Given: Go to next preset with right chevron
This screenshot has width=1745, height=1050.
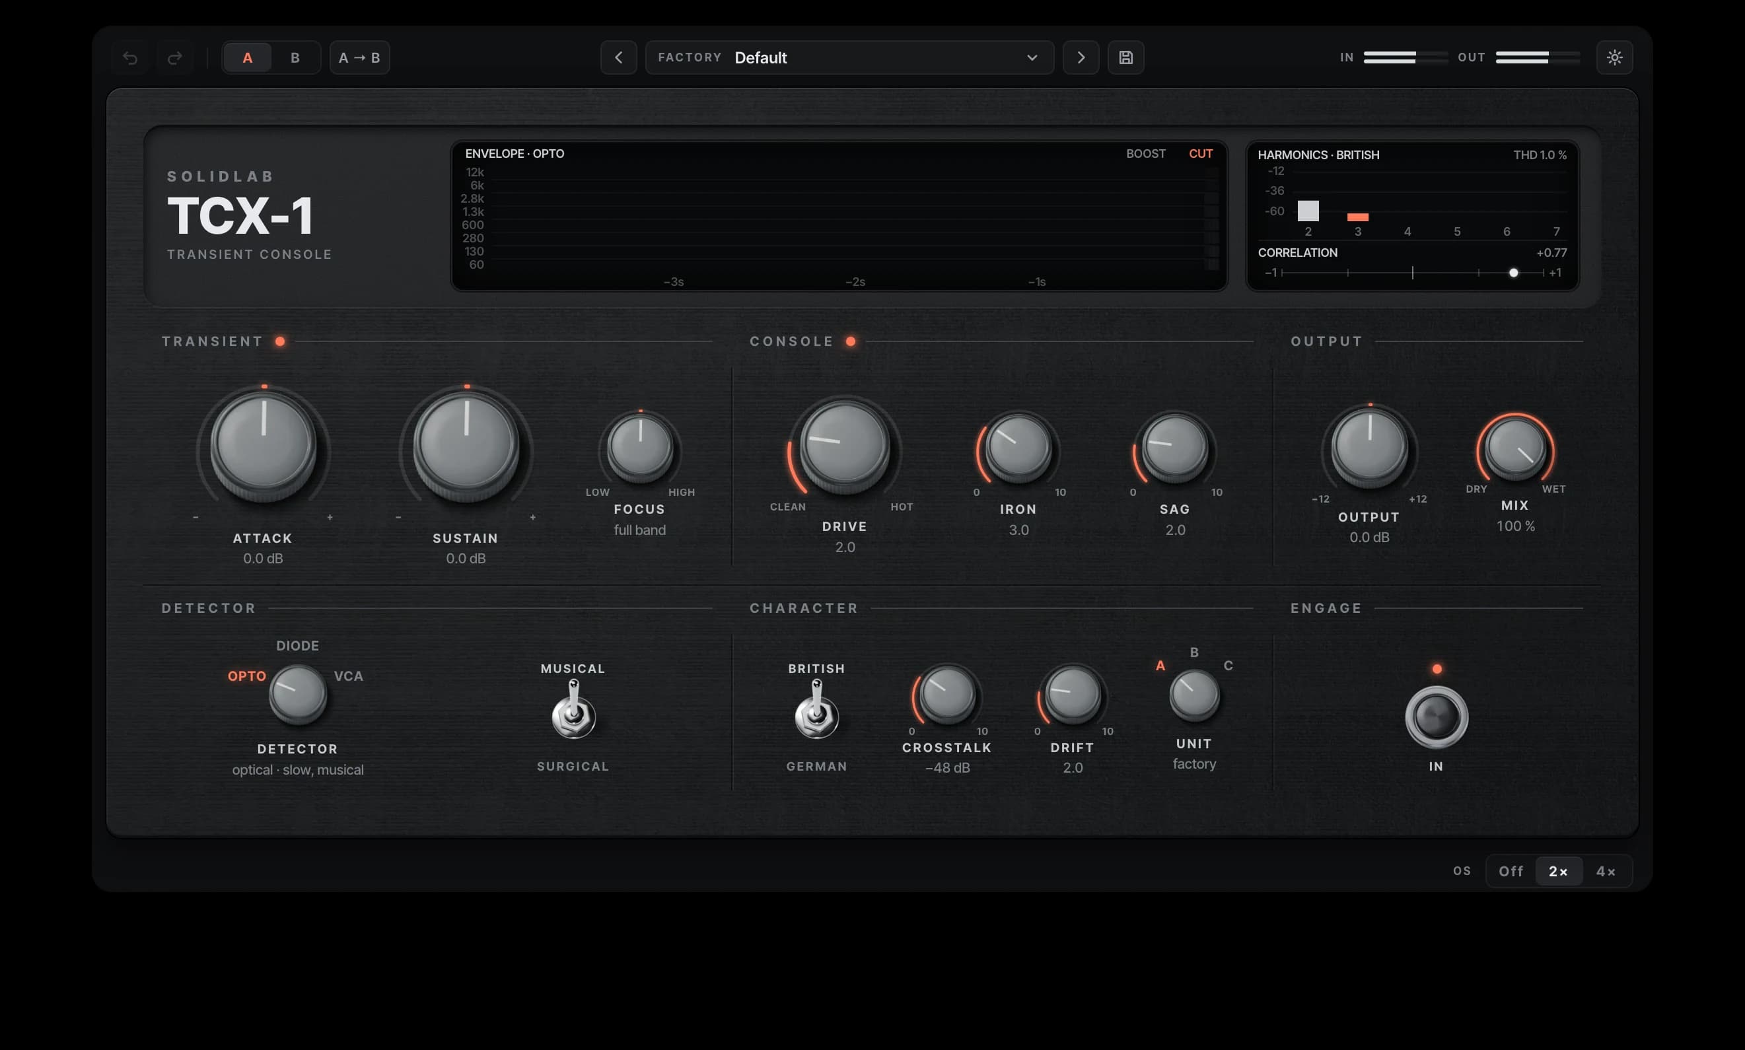Looking at the screenshot, I should 1081,57.
